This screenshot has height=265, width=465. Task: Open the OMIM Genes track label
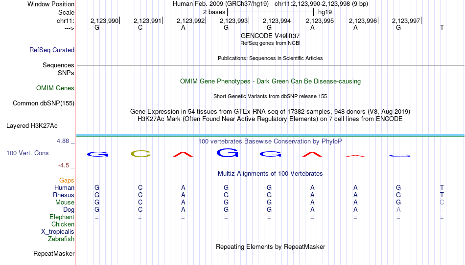(x=55, y=88)
